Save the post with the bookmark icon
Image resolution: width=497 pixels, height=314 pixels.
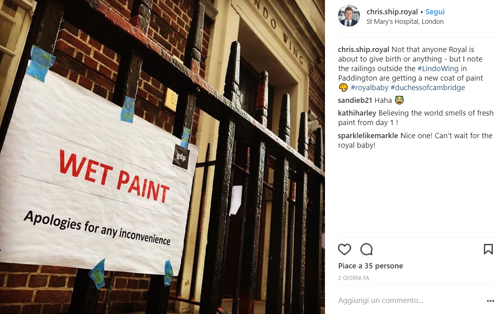pos(488,249)
